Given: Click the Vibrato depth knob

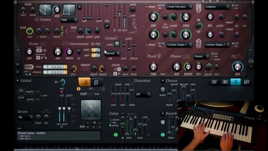Looking at the screenshot, I should pyautogui.click(x=94, y=68).
